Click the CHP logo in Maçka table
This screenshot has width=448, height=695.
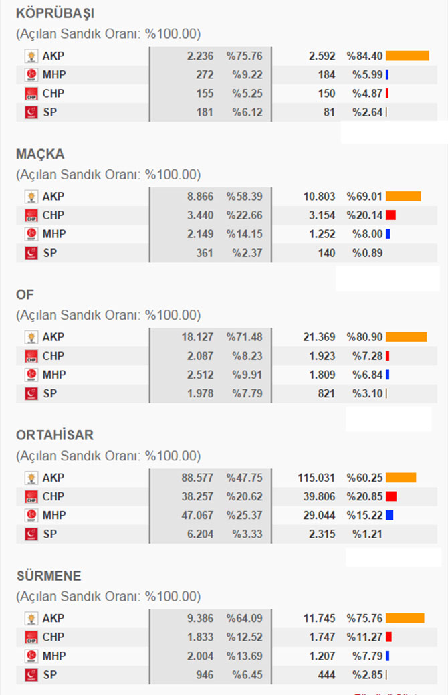pyautogui.click(x=31, y=215)
